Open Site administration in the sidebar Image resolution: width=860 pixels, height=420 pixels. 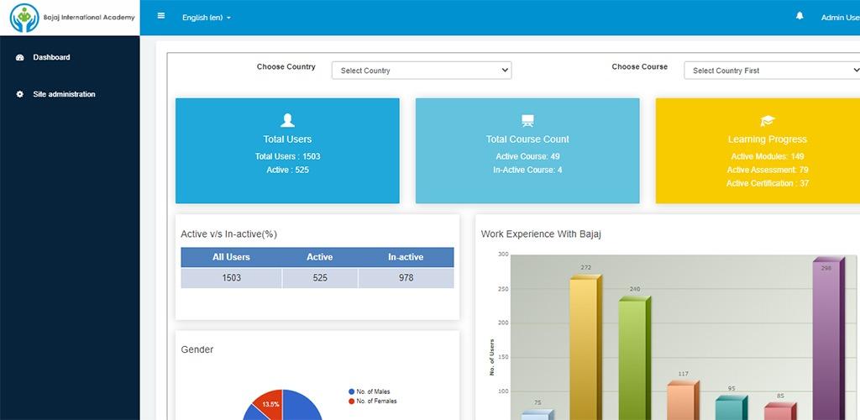tap(64, 94)
